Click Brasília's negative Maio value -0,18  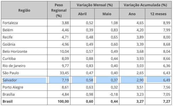[x=114, y=94]
